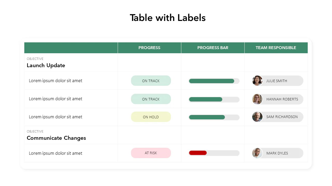The height and width of the screenshot is (186, 332).
Task: Click the AT RISK status label
Action: [151, 153]
